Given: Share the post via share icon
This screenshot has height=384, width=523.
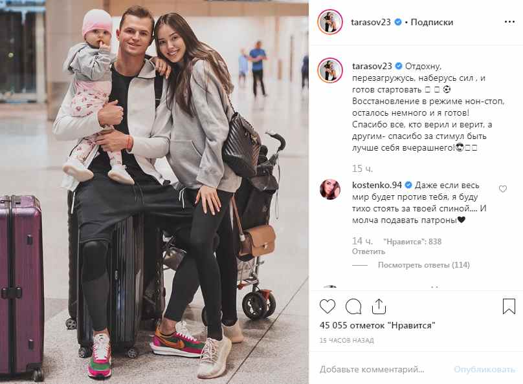Looking at the screenshot, I should (x=379, y=306).
